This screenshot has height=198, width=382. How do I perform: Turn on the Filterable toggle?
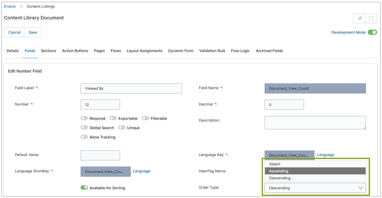(146, 118)
